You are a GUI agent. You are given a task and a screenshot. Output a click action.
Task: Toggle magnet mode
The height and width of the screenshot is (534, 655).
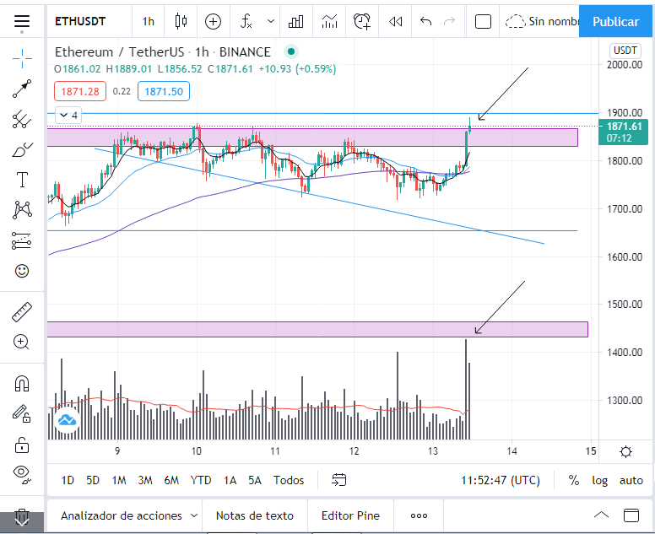coord(22,383)
